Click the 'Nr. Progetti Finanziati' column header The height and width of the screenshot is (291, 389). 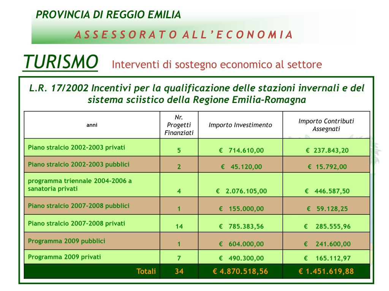point(179,125)
